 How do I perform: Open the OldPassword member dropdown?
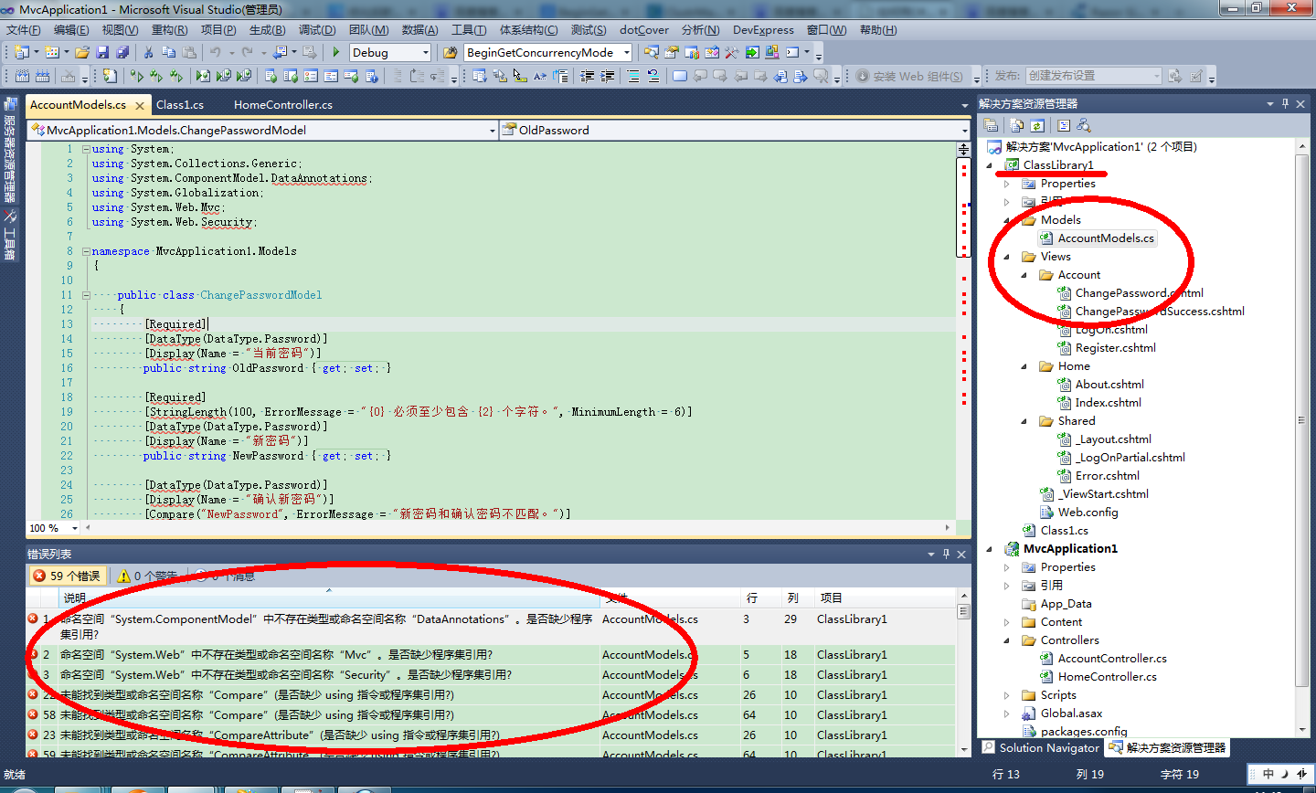tap(963, 131)
